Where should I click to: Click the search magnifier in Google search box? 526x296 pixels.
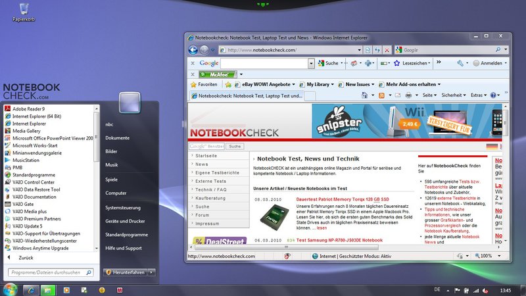point(498,50)
